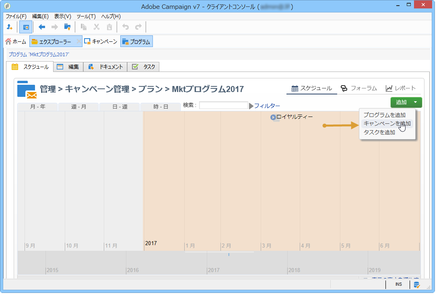
Task: Select the 日 - 週 time scale
Action: (120, 107)
